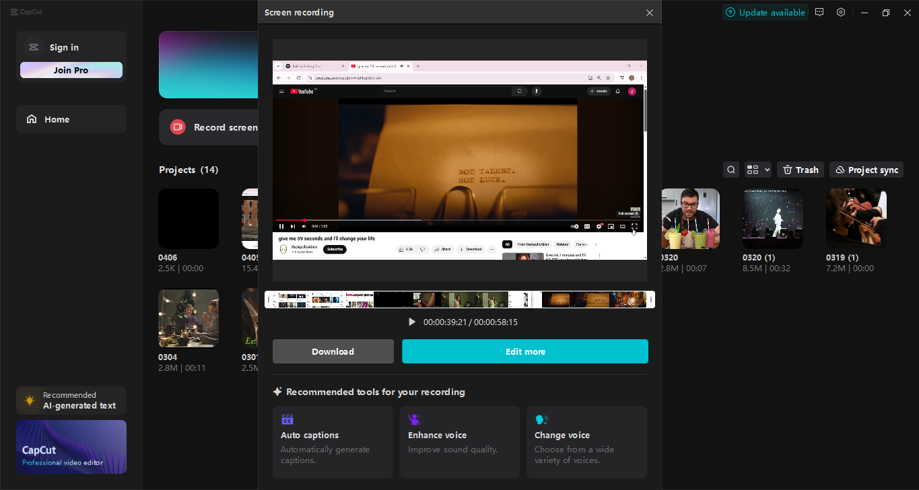This screenshot has height=490, width=919.
Task: Click the Update available button
Action: coord(765,12)
